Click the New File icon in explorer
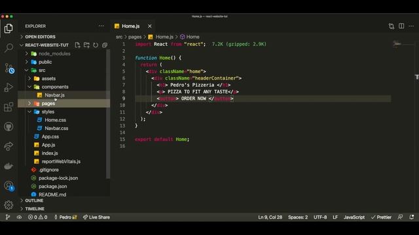Viewport: 419px width, 235px height. pyautogui.click(x=77, y=45)
